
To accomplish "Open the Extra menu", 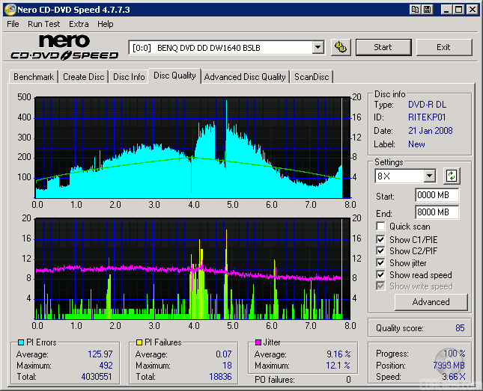I will click(x=79, y=24).
